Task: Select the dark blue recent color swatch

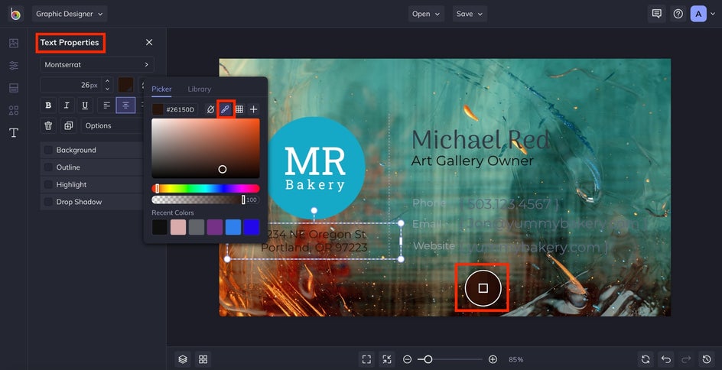Action: pos(252,227)
